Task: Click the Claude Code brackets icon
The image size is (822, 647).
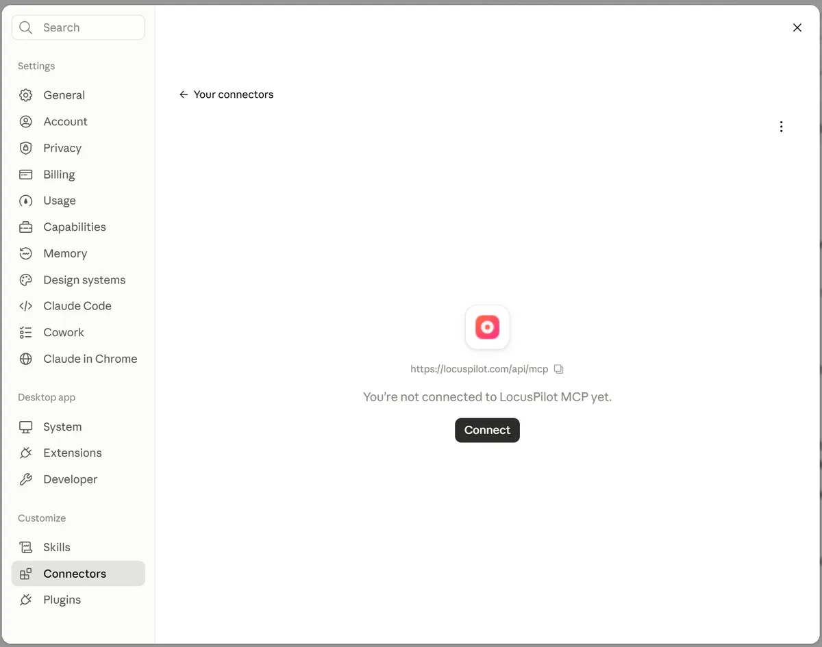Action: (26, 306)
